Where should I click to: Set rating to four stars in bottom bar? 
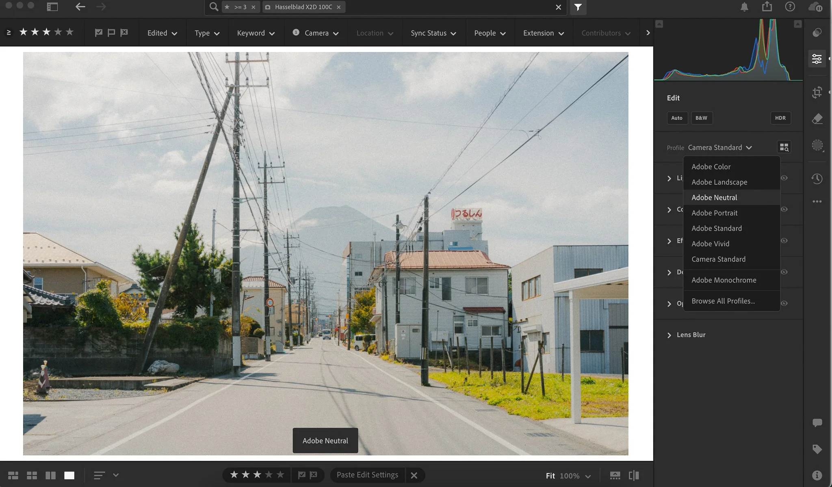pyautogui.click(x=269, y=475)
